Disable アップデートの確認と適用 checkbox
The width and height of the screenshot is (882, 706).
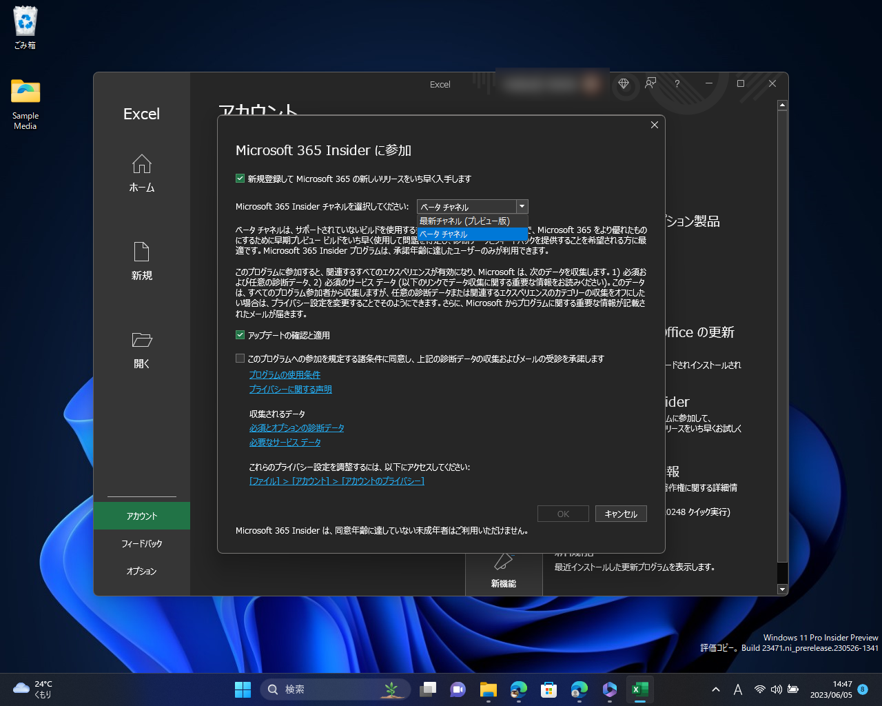pos(240,334)
